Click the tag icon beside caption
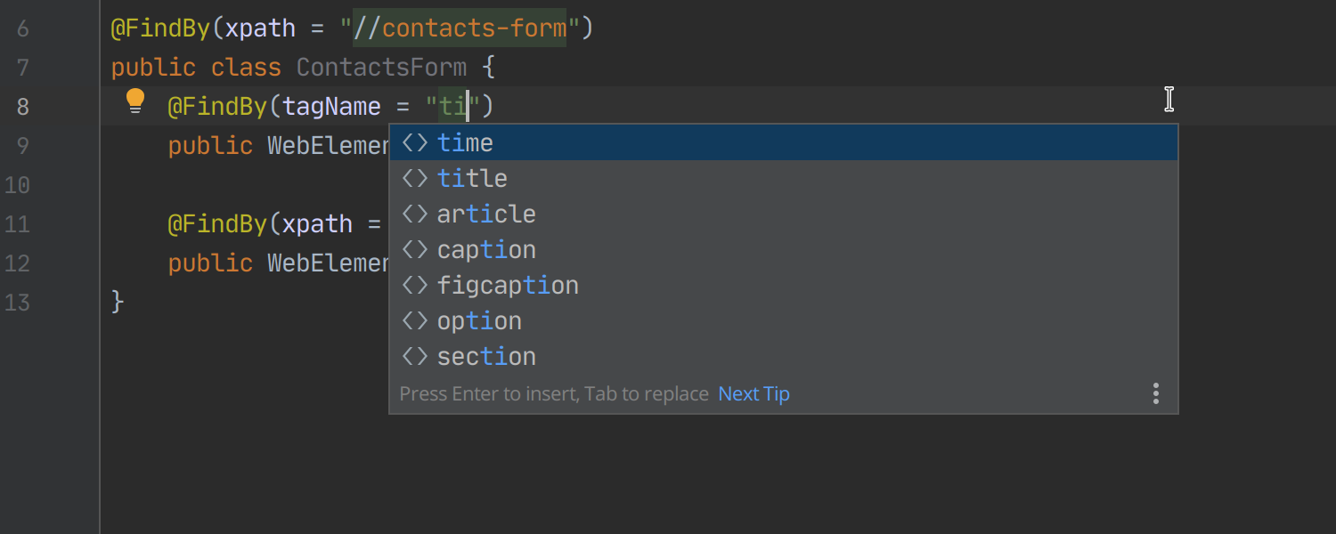 pos(415,249)
